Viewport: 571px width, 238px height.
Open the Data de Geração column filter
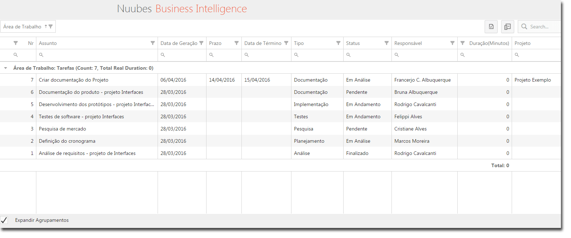point(201,43)
